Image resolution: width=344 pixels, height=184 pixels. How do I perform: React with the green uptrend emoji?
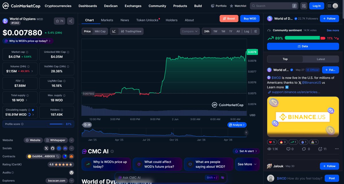[x=293, y=142]
